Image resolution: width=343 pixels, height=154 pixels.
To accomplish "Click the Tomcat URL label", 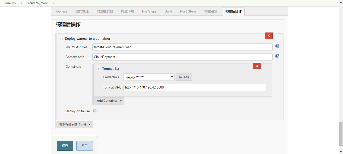I will tap(112, 87).
